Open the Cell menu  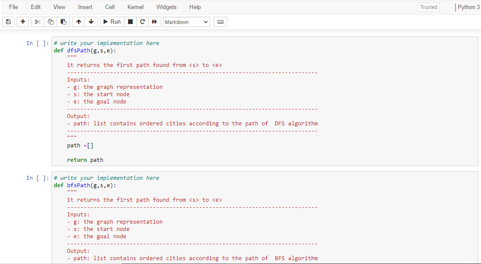click(x=109, y=7)
